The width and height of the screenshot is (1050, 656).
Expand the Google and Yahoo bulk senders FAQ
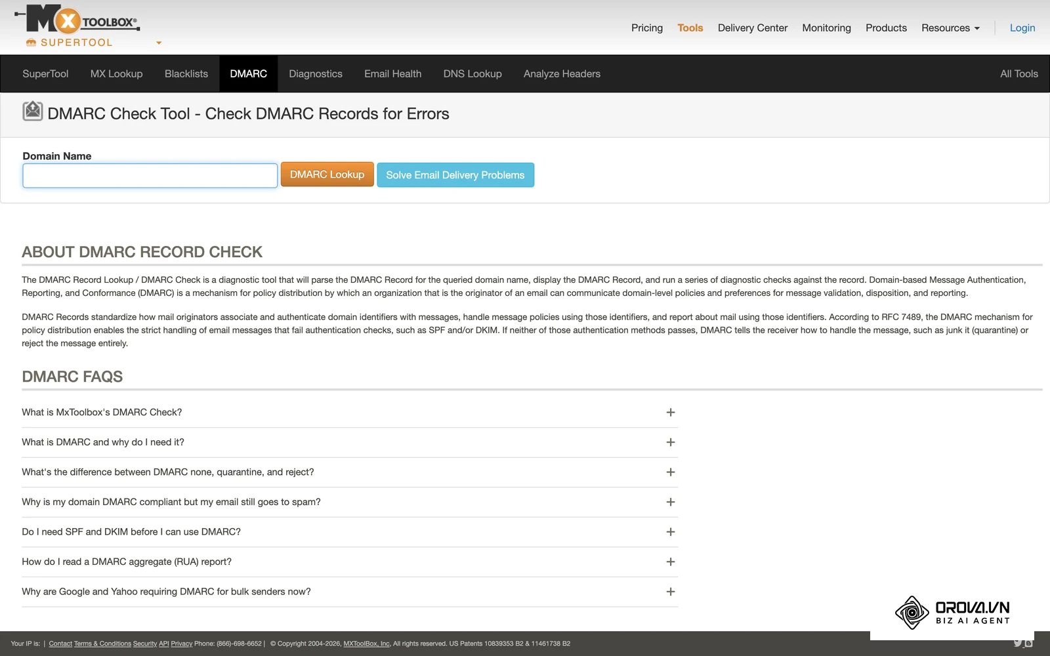pyautogui.click(x=350, y=592)
